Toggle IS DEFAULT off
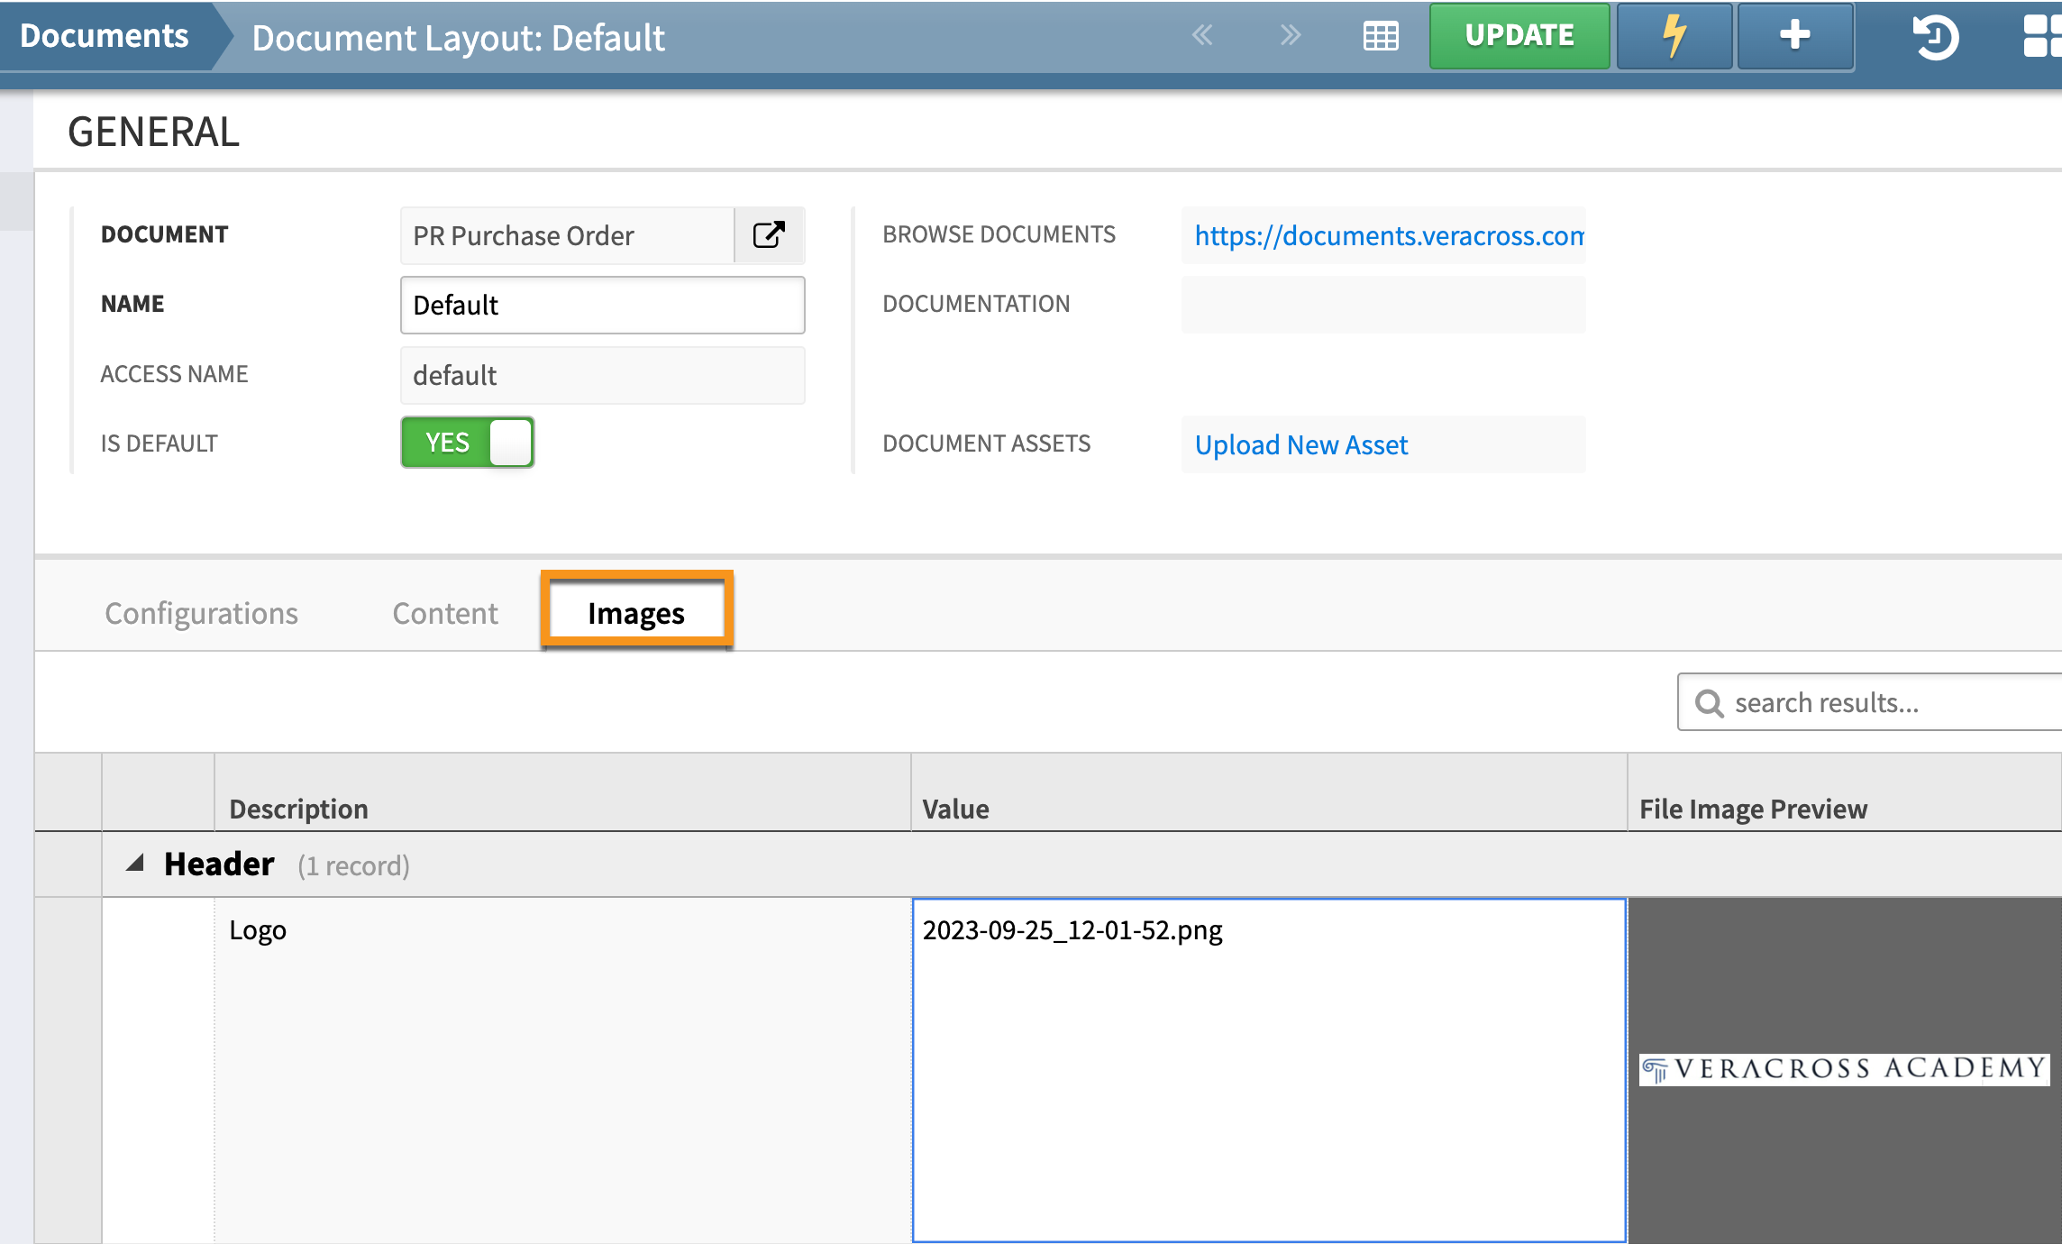Screen dimensions: 2062x1244 [x=467, y=442]
